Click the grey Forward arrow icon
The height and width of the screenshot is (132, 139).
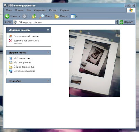click(24, 16)
